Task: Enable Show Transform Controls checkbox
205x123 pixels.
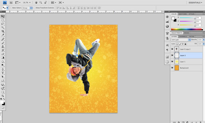Action: pyautogui.click(x=35, y=8)
